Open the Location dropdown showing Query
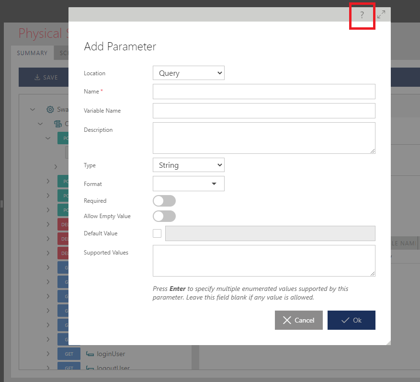Screen dimensions: 420x382 pos(188,73)
